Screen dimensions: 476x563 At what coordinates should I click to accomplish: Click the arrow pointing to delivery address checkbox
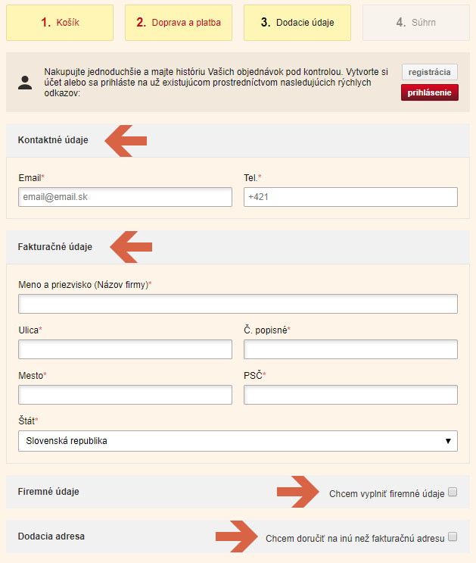pos(237,536)
